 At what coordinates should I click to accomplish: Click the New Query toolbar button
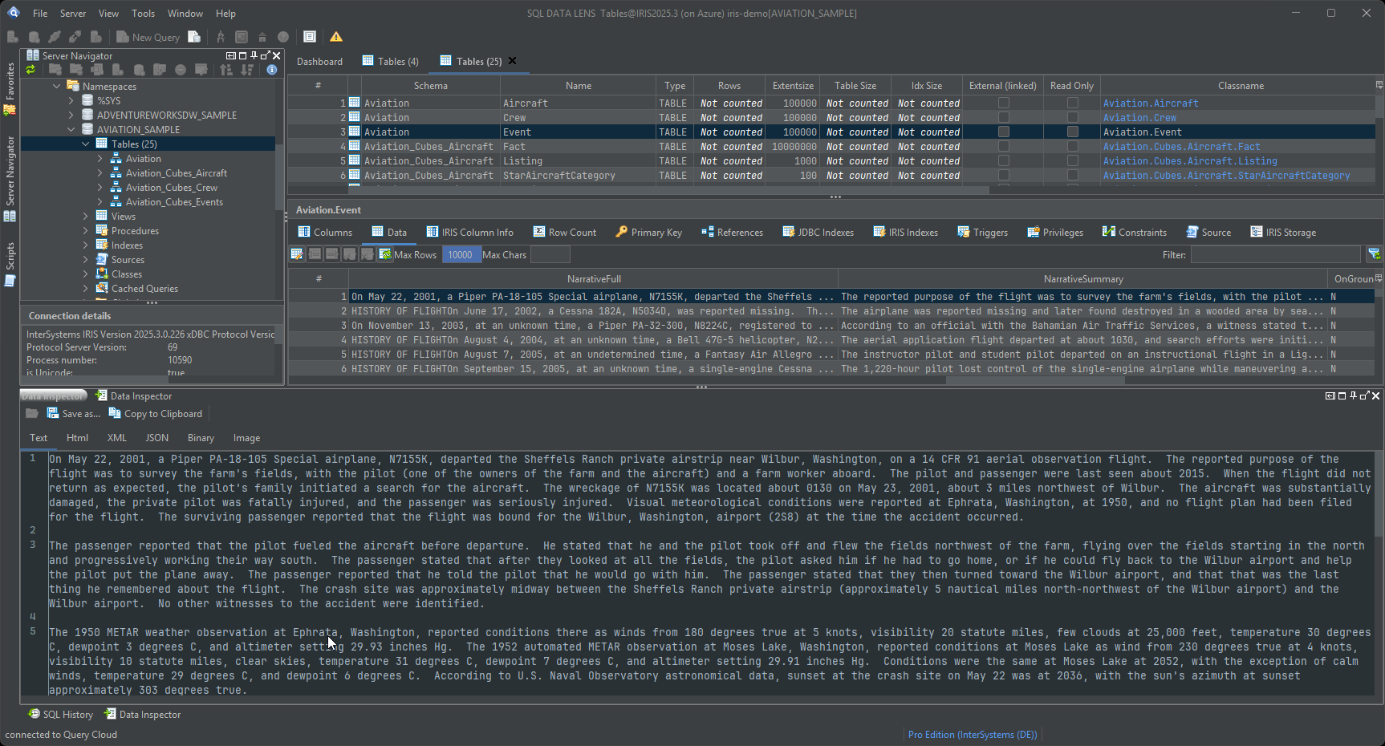click(x=148, y=37)
